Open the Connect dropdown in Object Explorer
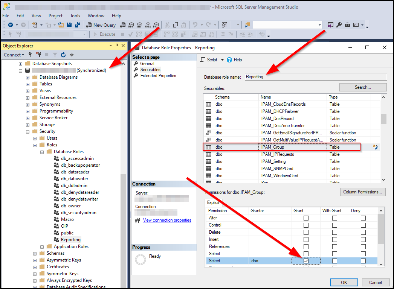The height and width of the screenshot is (289, 394). 14,55
